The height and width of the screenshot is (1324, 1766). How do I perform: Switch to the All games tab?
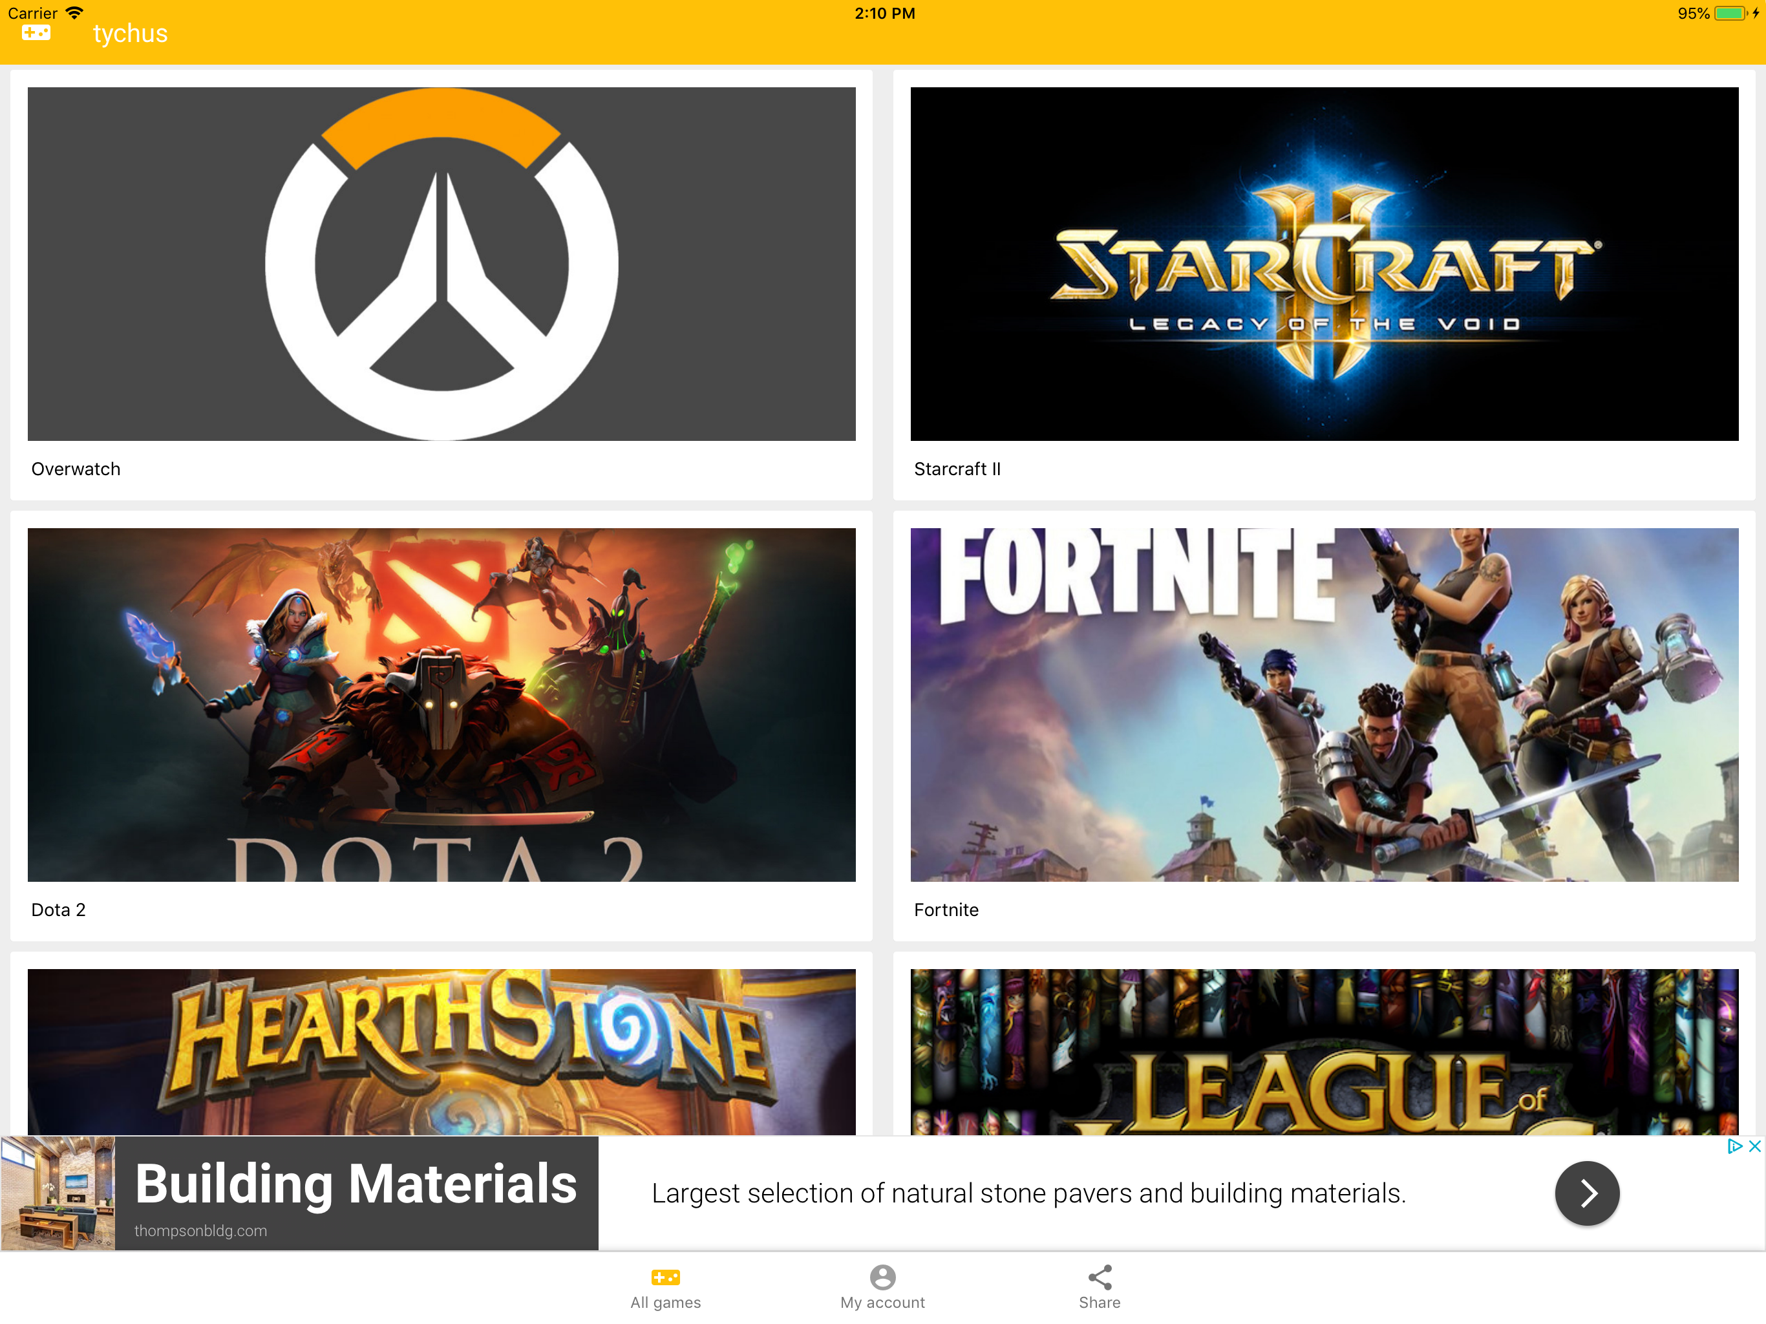click(x=665, y=1301)
